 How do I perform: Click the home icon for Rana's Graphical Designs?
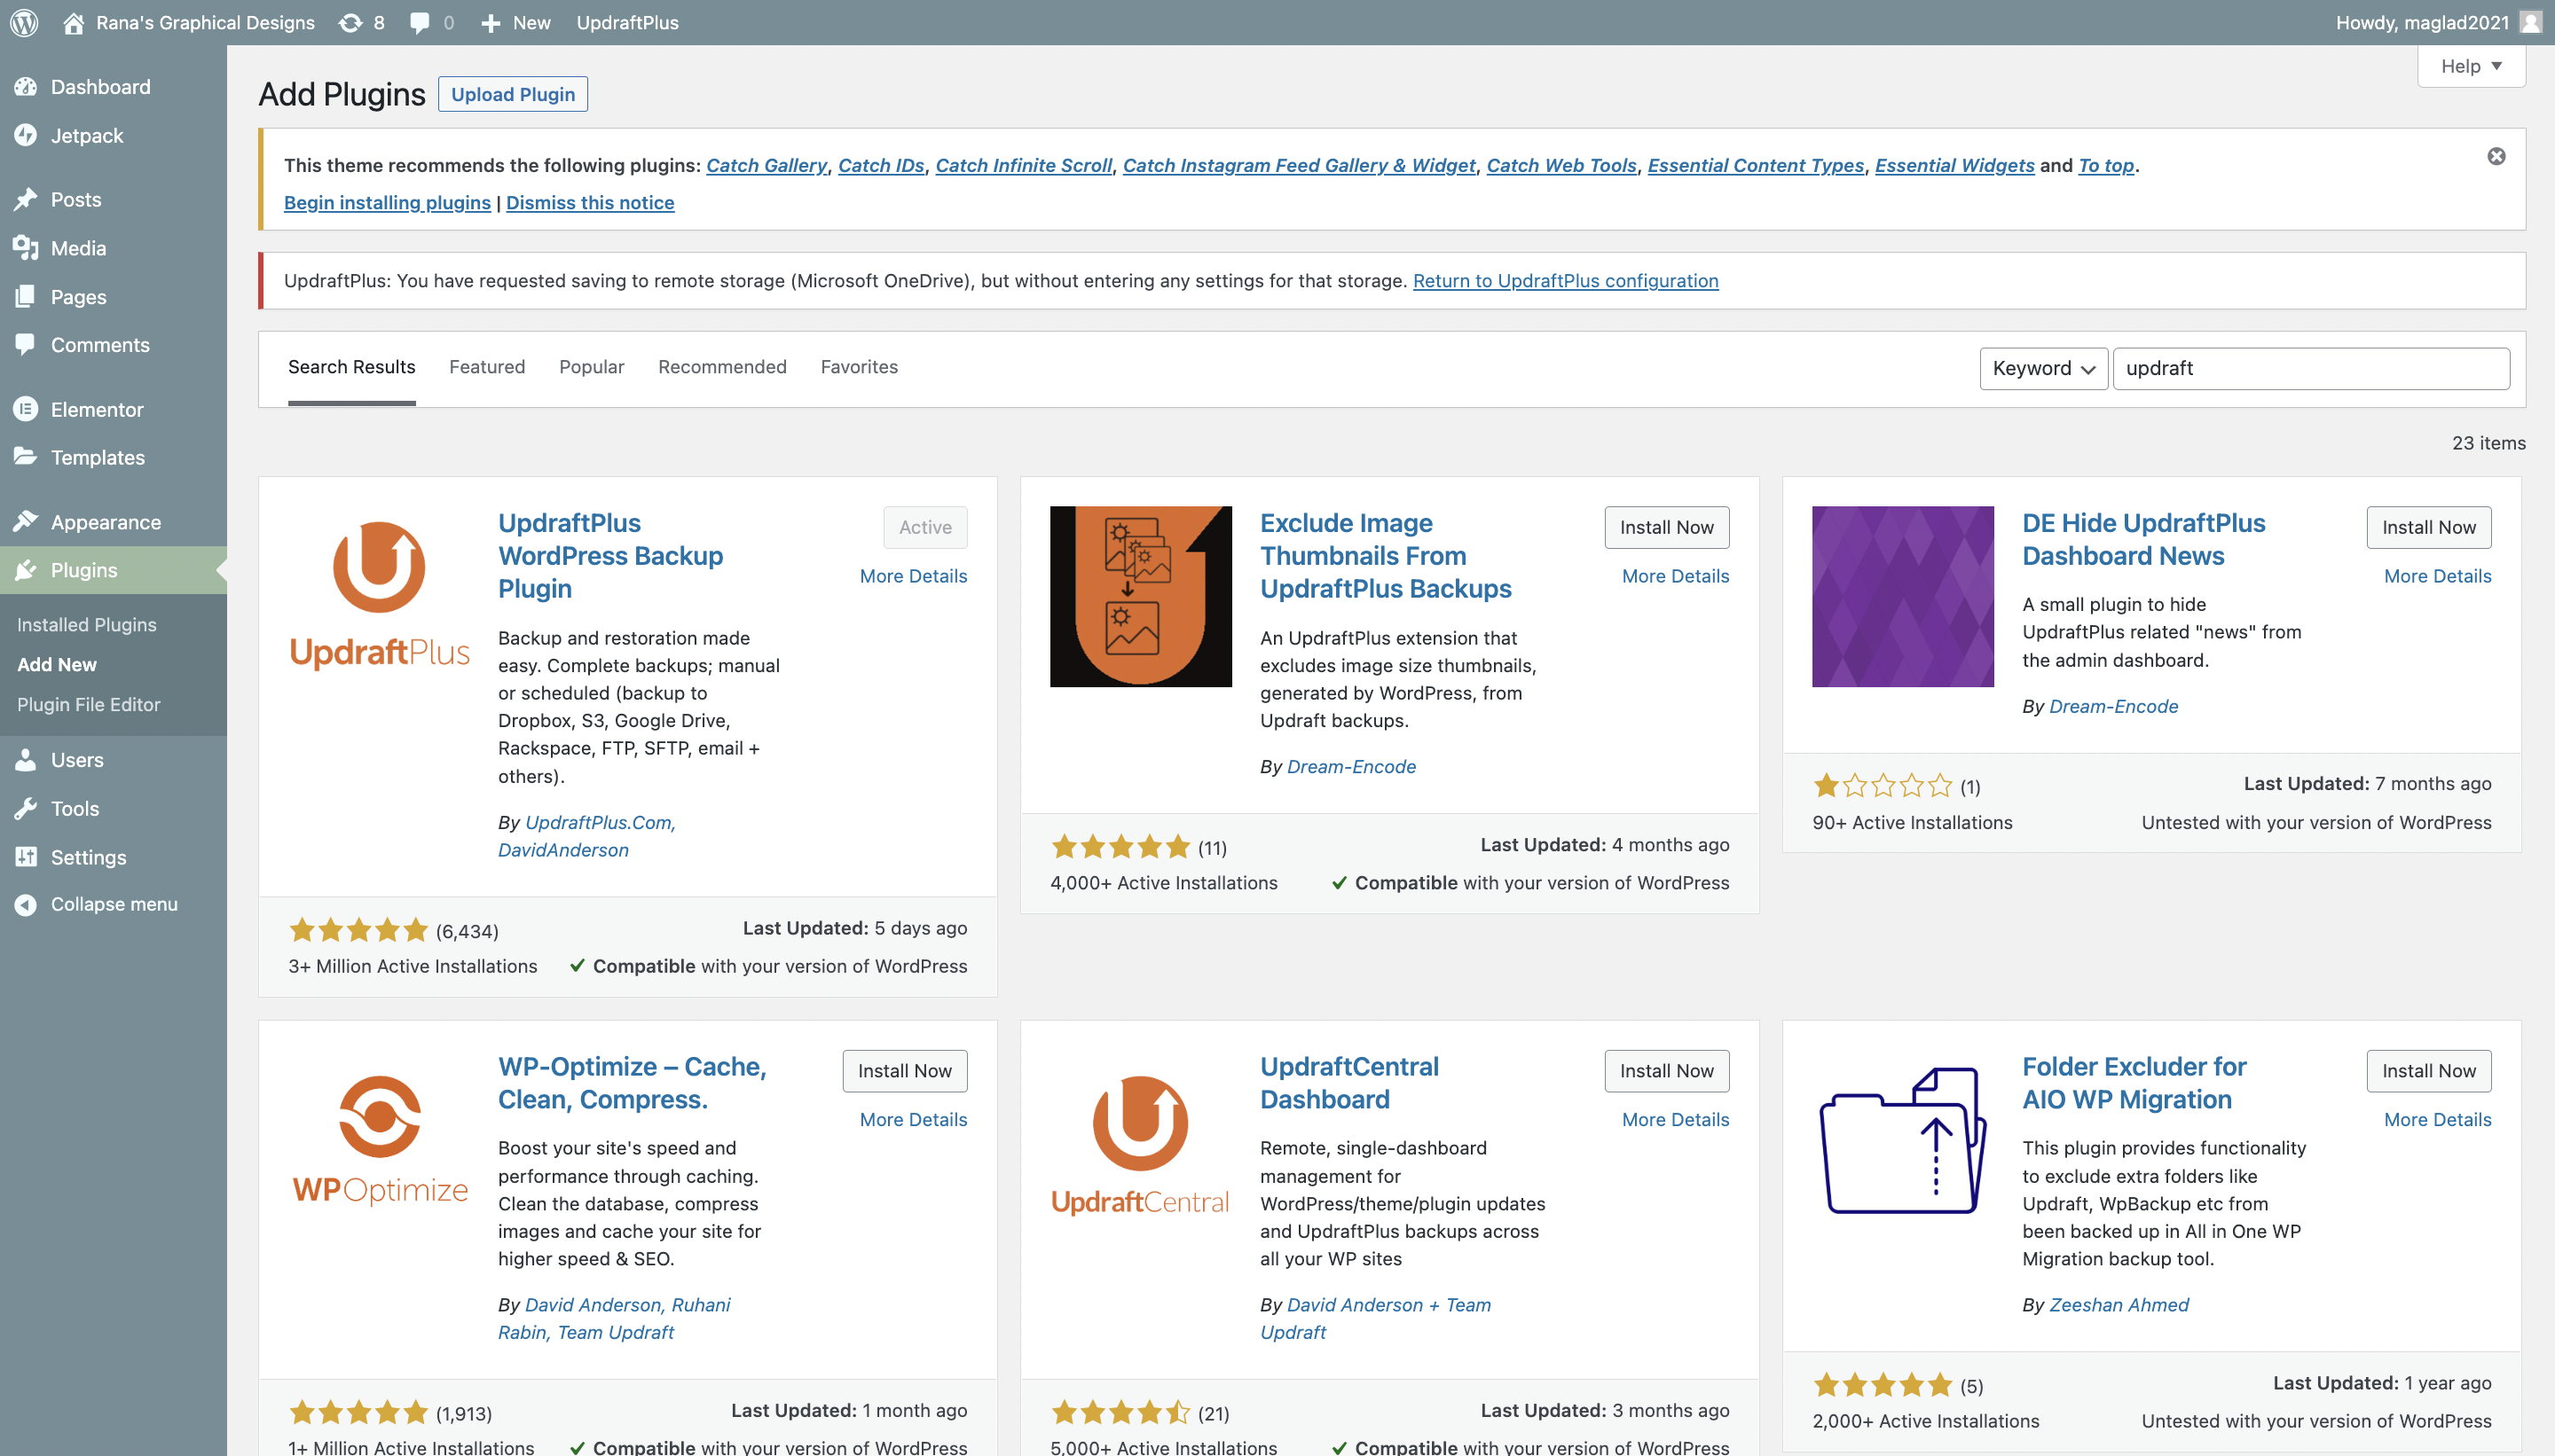pos(73,22)
